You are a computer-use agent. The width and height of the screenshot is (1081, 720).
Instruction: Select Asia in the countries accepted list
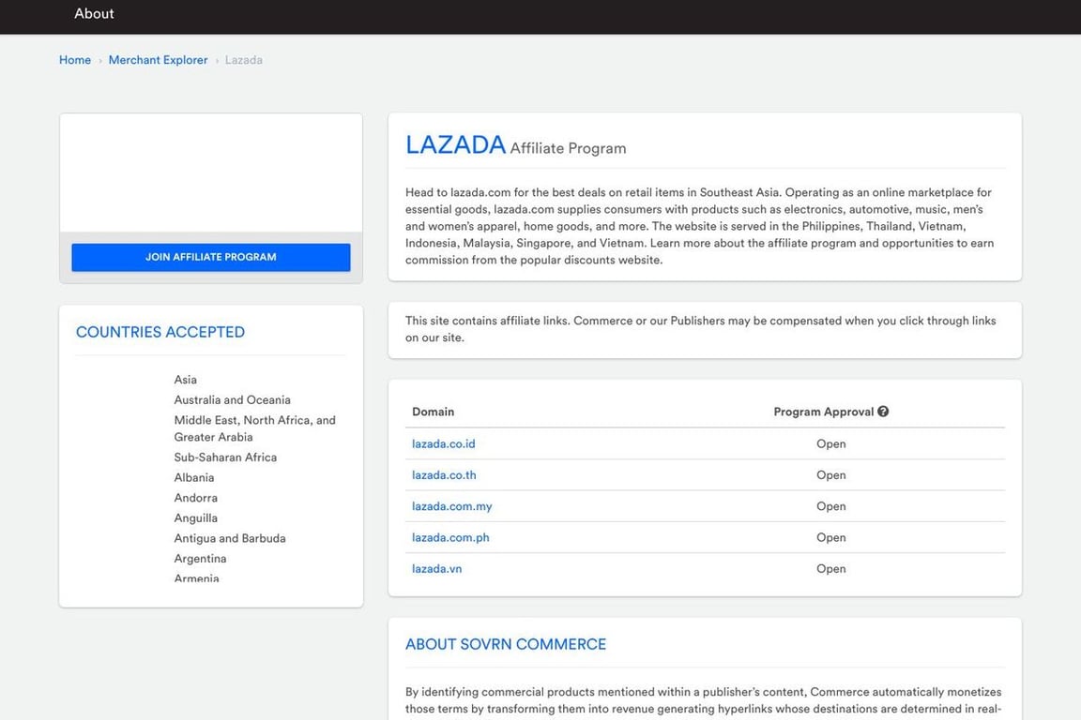(x=185, y=379)
